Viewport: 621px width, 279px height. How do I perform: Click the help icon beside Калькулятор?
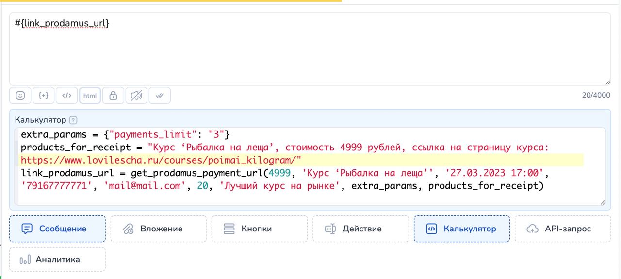pos(73,120)
